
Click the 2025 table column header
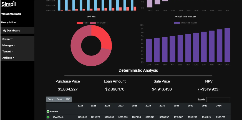[93, 106]
